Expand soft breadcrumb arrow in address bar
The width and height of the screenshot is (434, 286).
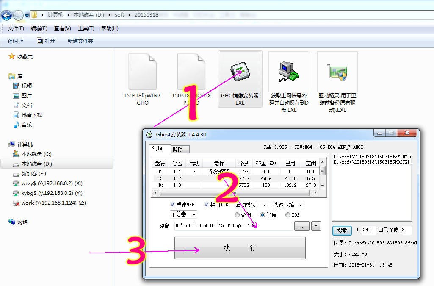(129, 15)
